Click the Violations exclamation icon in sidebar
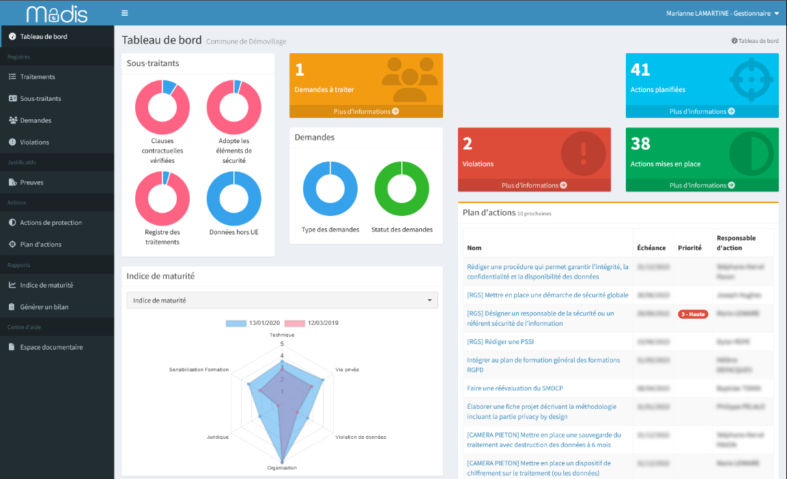Image resolution: width=787 pixels, height=479 pixels. (12, 142)
